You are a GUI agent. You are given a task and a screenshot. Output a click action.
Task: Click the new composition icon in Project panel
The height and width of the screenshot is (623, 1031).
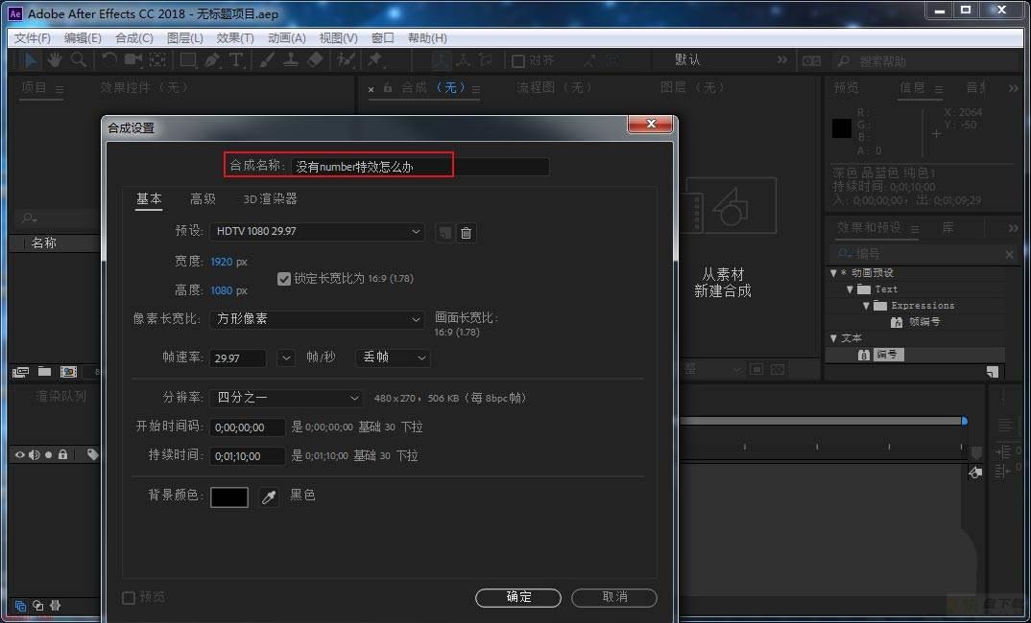(68, 372)
